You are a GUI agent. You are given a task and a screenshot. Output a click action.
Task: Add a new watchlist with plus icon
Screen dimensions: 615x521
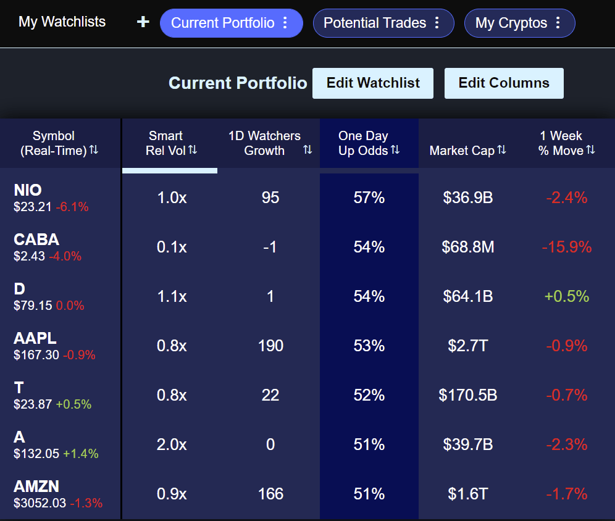[143, 22]
